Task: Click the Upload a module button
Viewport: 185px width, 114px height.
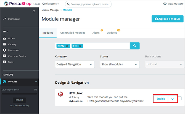Action: 167,19
